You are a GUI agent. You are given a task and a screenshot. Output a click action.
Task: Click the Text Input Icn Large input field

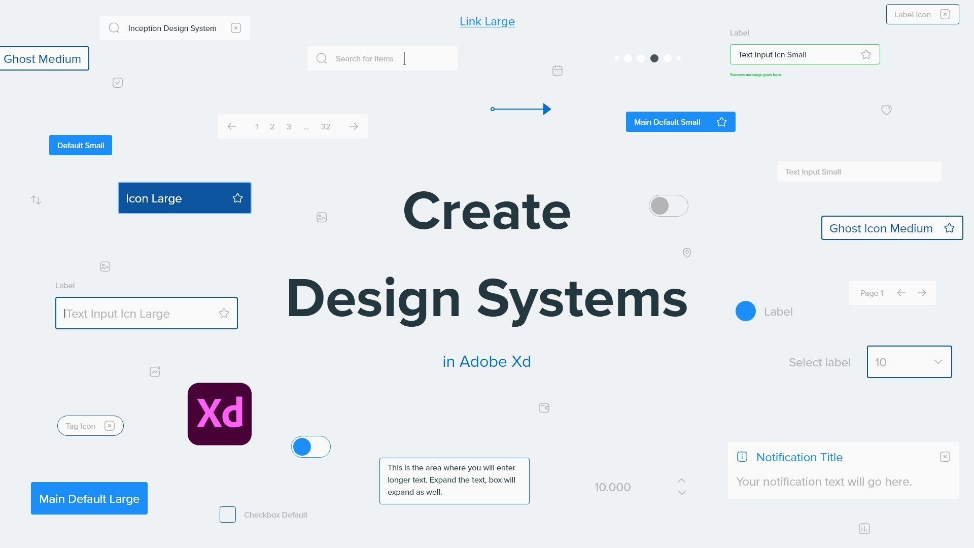tap(147, 313)
